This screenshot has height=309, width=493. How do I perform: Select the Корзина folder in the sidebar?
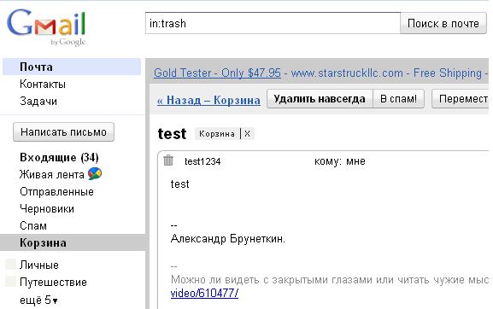[x=73, y=242]
